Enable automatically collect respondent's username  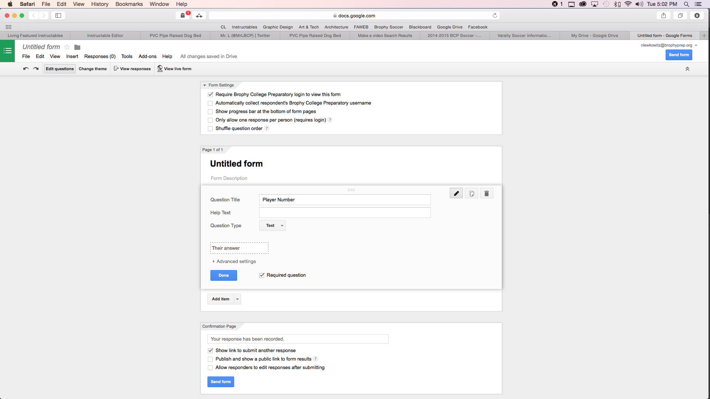pyautogui.click(x=210, y=103)
